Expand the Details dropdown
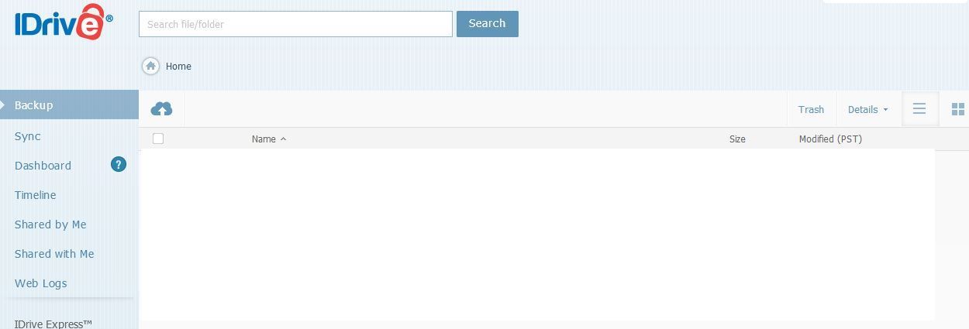 (868, 109)
